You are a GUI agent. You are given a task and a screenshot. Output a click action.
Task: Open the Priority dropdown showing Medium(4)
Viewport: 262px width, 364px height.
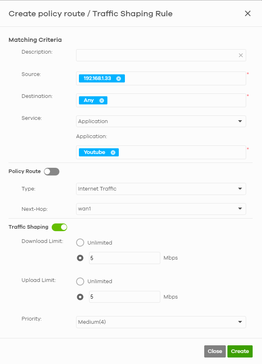pyautogui.click(x=161, y=322)
